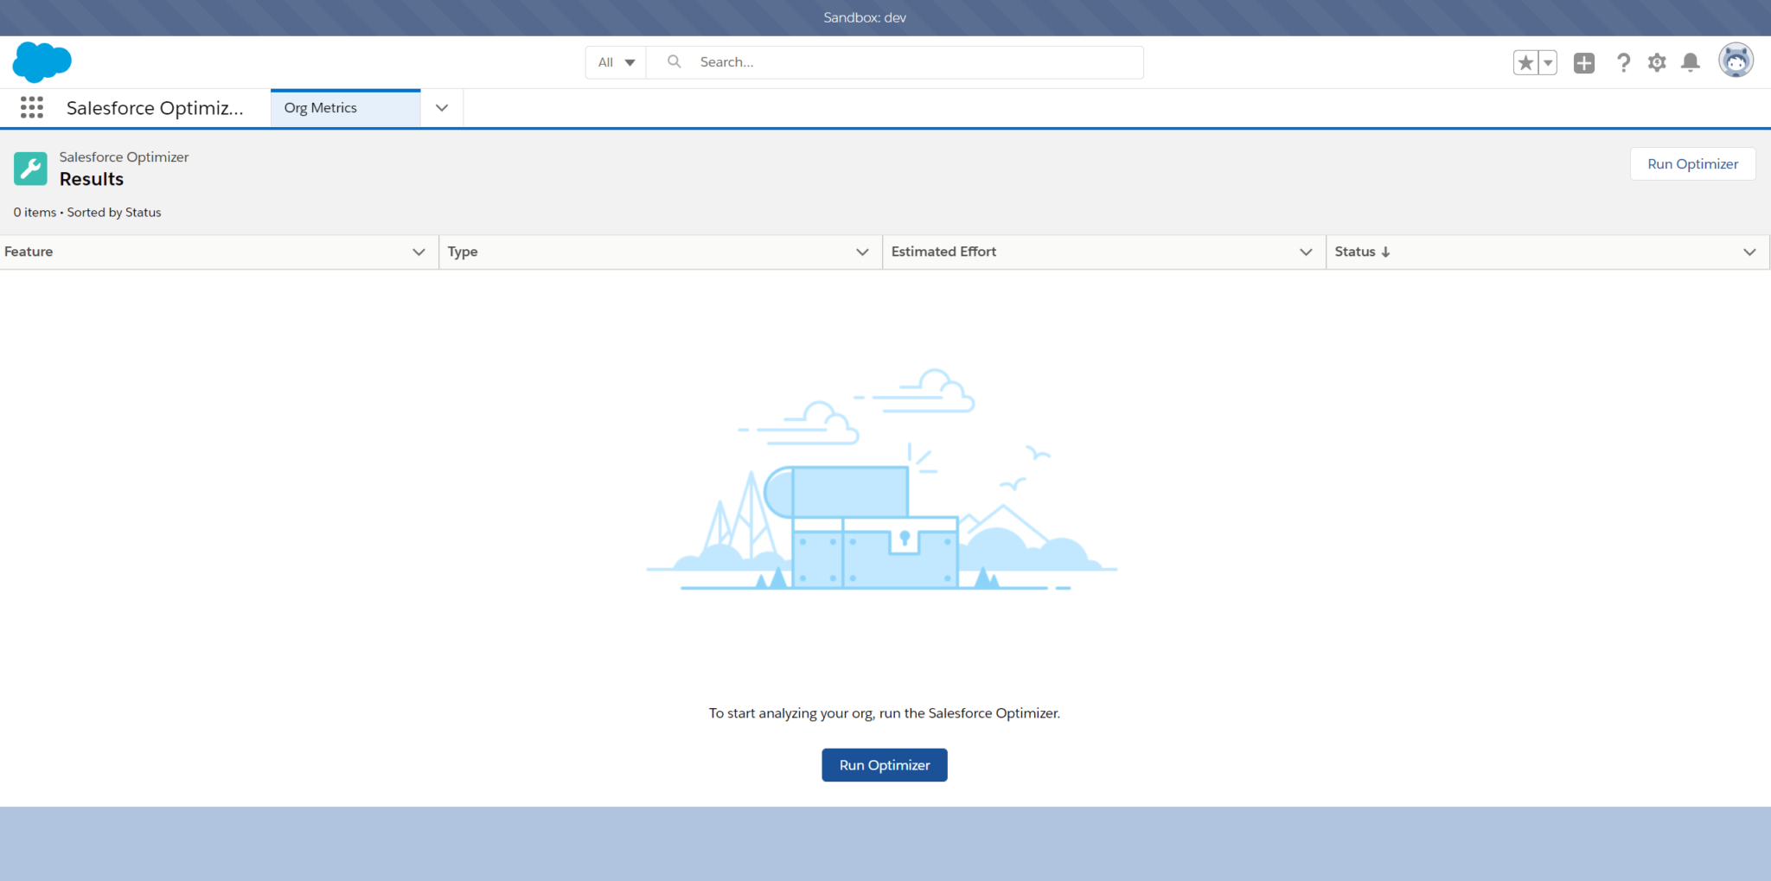
Task: Open the user profile avatar
Action: (1736, 60)
